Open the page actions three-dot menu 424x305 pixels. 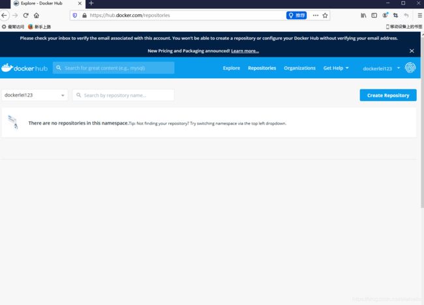316,16
